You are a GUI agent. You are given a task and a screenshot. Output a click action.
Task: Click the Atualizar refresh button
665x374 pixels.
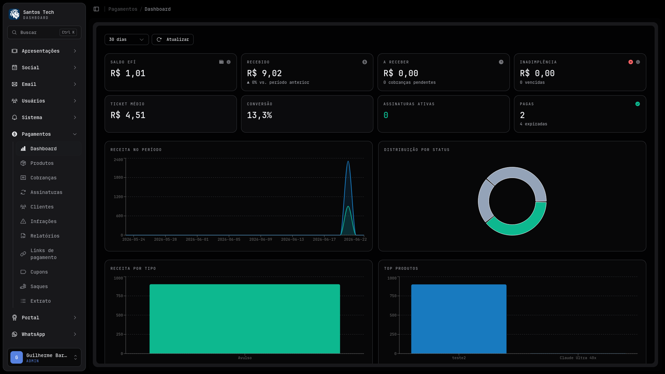[x=172, y=39]
